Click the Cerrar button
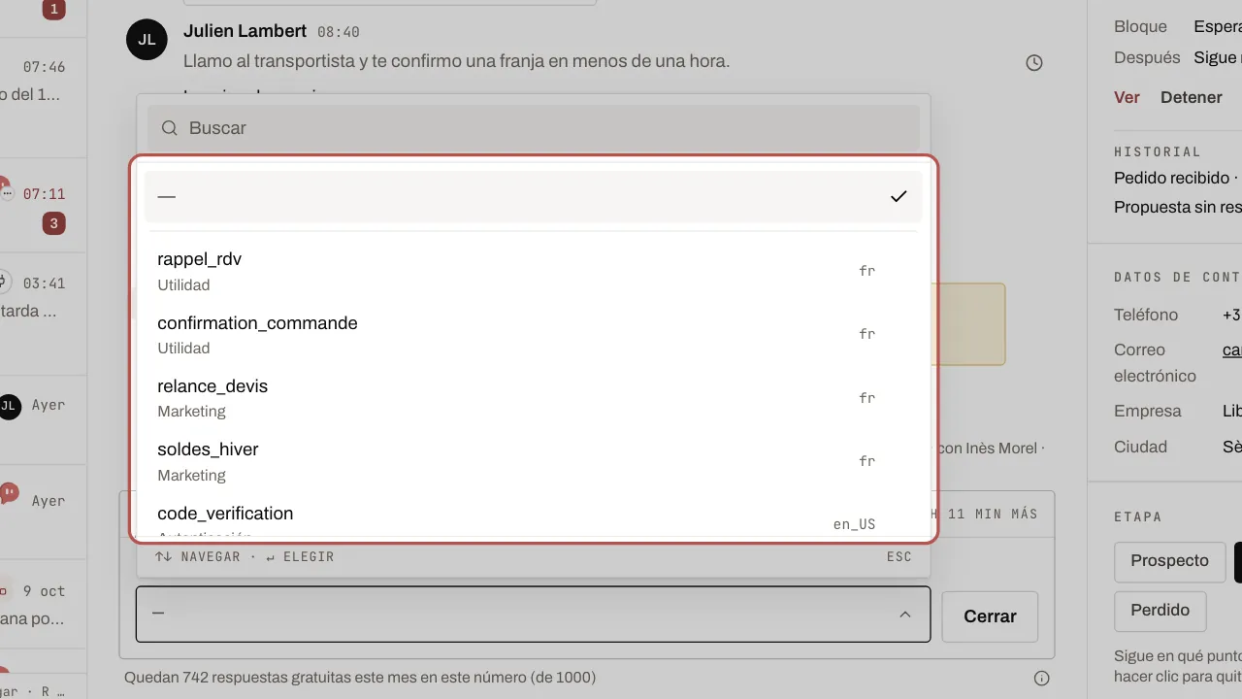 [990, 616]
